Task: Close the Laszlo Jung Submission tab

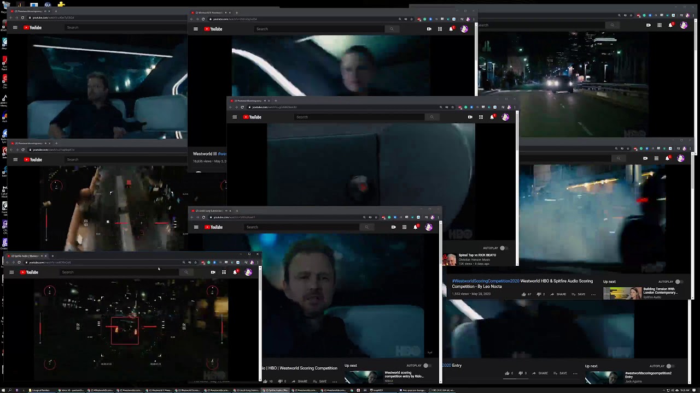Action: [x=230, y=210]
